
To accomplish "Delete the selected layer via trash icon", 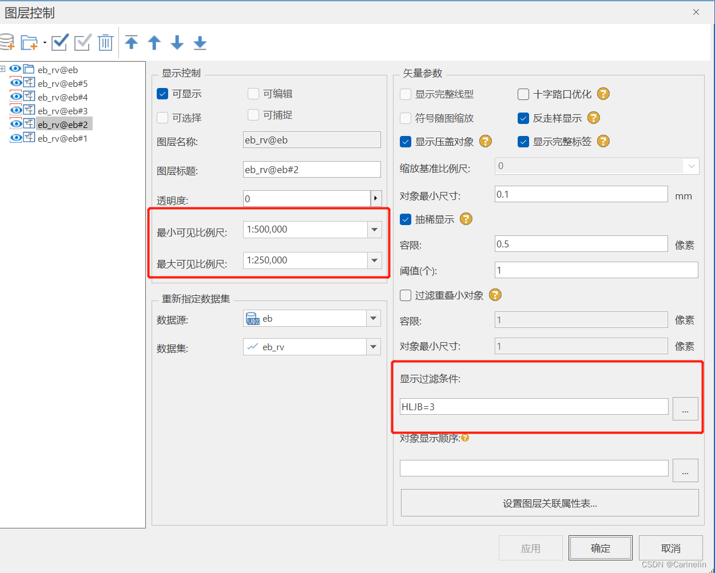I will [105, 42].
